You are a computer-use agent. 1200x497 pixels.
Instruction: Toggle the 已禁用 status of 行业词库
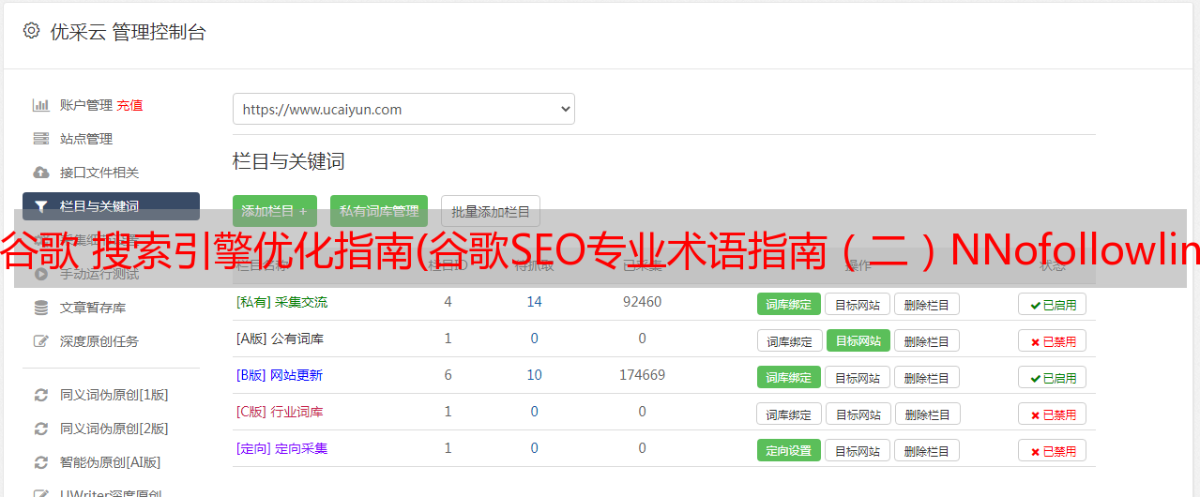1053,414
